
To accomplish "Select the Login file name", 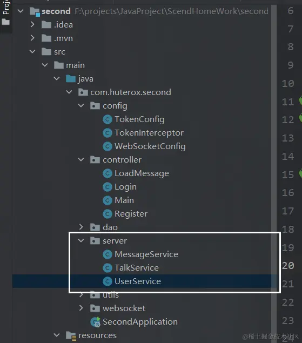I will pos(126,187).
